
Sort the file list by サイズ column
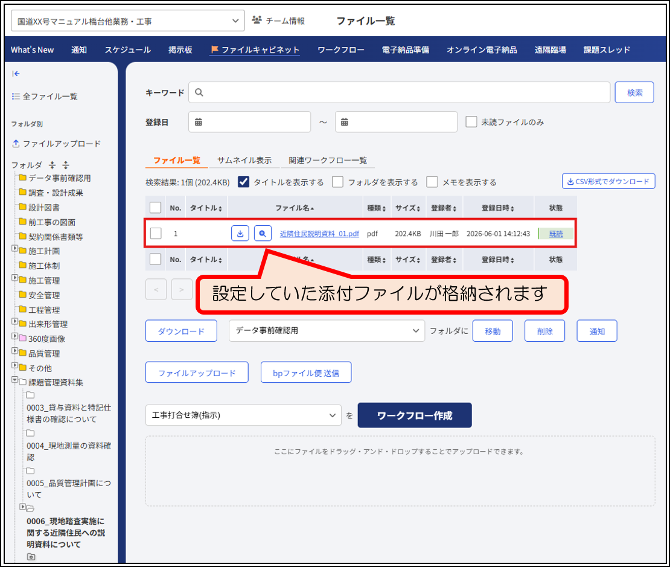tap(407, 208)
